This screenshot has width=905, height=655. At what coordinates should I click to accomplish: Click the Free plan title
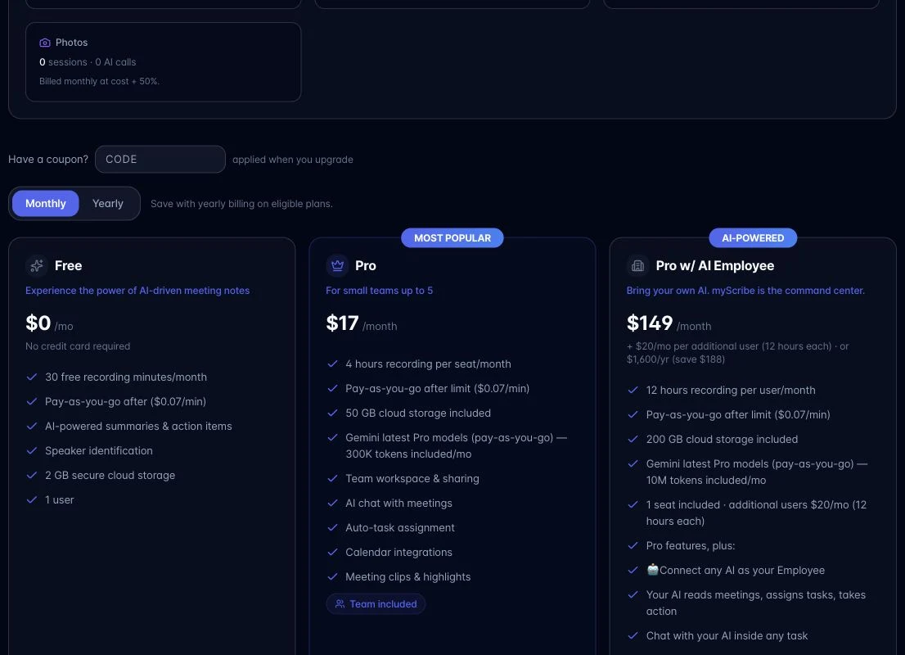click(68, 266)
